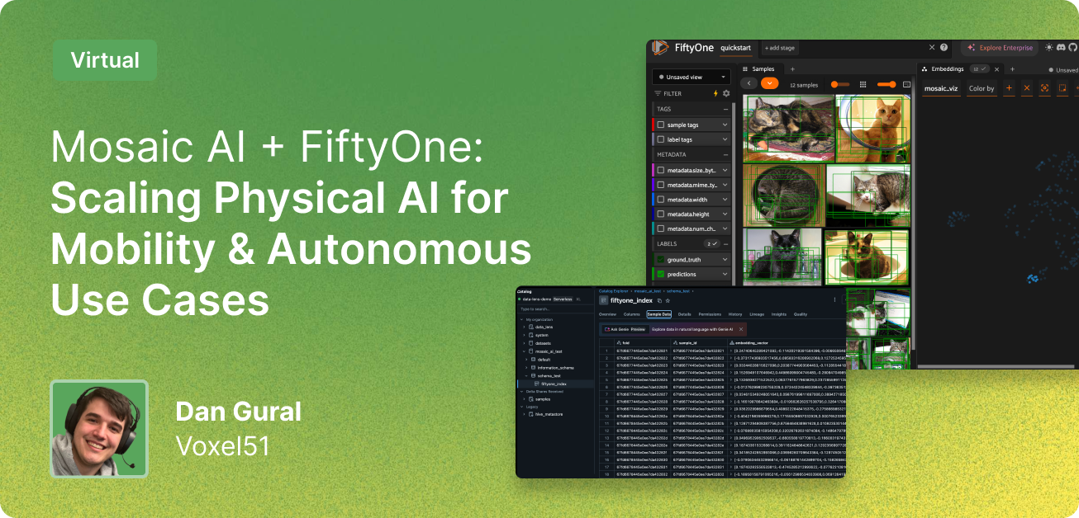Viewport: 1079px width, 518px height.
Task: Expand the sample tags filter chevron
Action: (725, 125)
